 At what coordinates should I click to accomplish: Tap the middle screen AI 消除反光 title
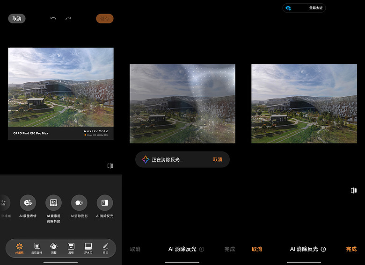(182, 249)
